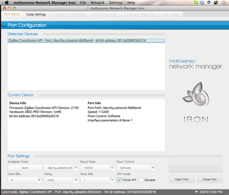Click the Hardware XBEE-PRO line
Viewport: 229px width, 195px height.
click(x=35, y=112)
